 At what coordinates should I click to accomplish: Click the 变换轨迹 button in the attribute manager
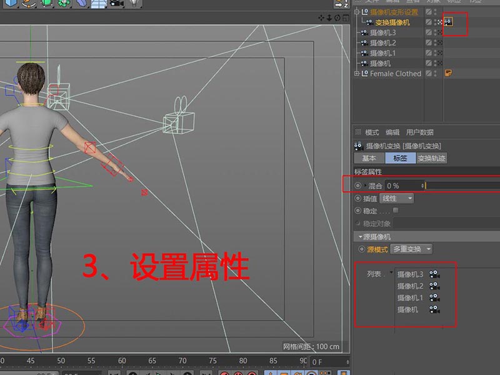tap(432, 158)
